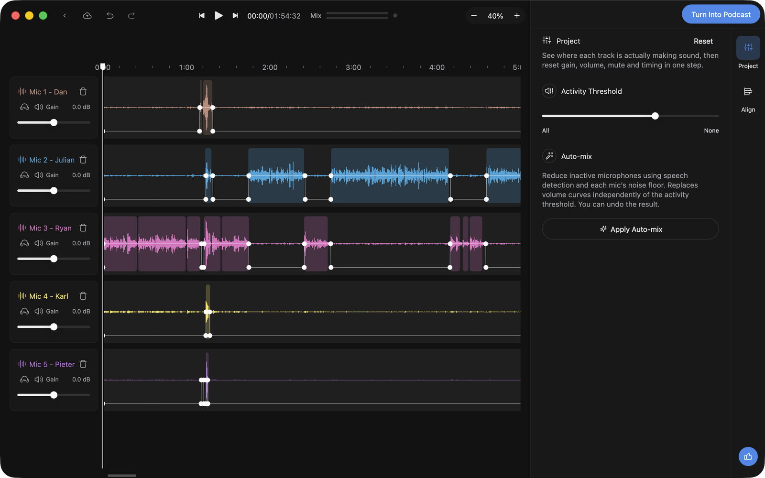The width and height of the screenshot is (765, 478).
Task: Delete the Mic 2 - Julian track
Action: pos(83,160)
